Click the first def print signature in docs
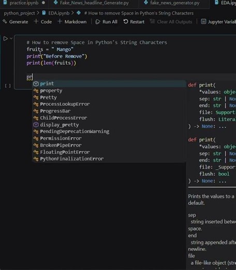236x270 pixels. pyautogui.click(x=202, y=85)
